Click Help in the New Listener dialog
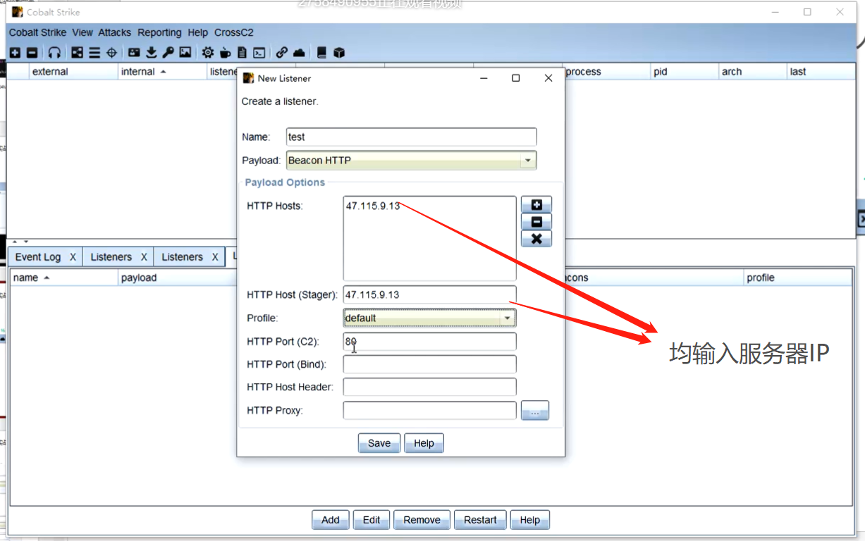This screenshot has width=865, height=541. 424,443
